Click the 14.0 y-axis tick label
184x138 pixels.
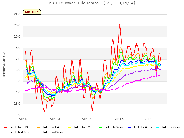click(x=17, y=93)
